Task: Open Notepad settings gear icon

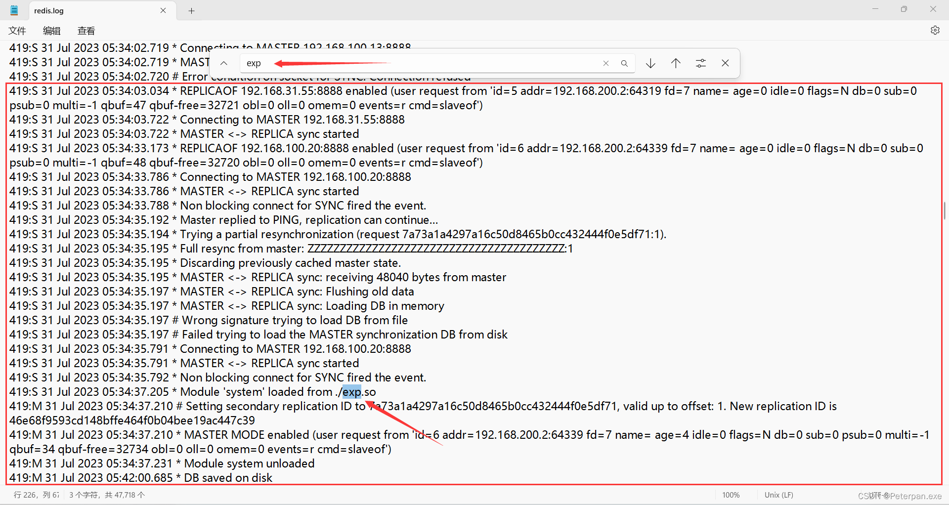Action: (935, 31)
